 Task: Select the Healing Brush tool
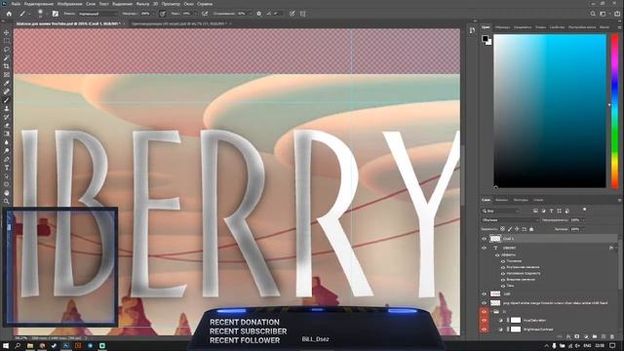[7, 92]
